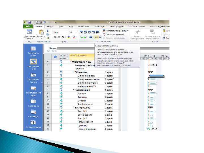Screen dimensions: 204x153
Task: Mark the task 75% complete
Action: coord(93,32)
